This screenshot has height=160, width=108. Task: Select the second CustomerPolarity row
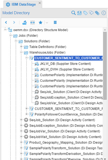coord(71,80)
